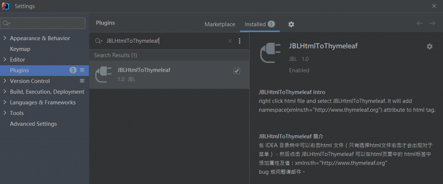This screenshot has width=443, height=184.
Task: Click the gear icon beside JBLHtmlToThymeleaf details
Action: (x=430, y=47)
